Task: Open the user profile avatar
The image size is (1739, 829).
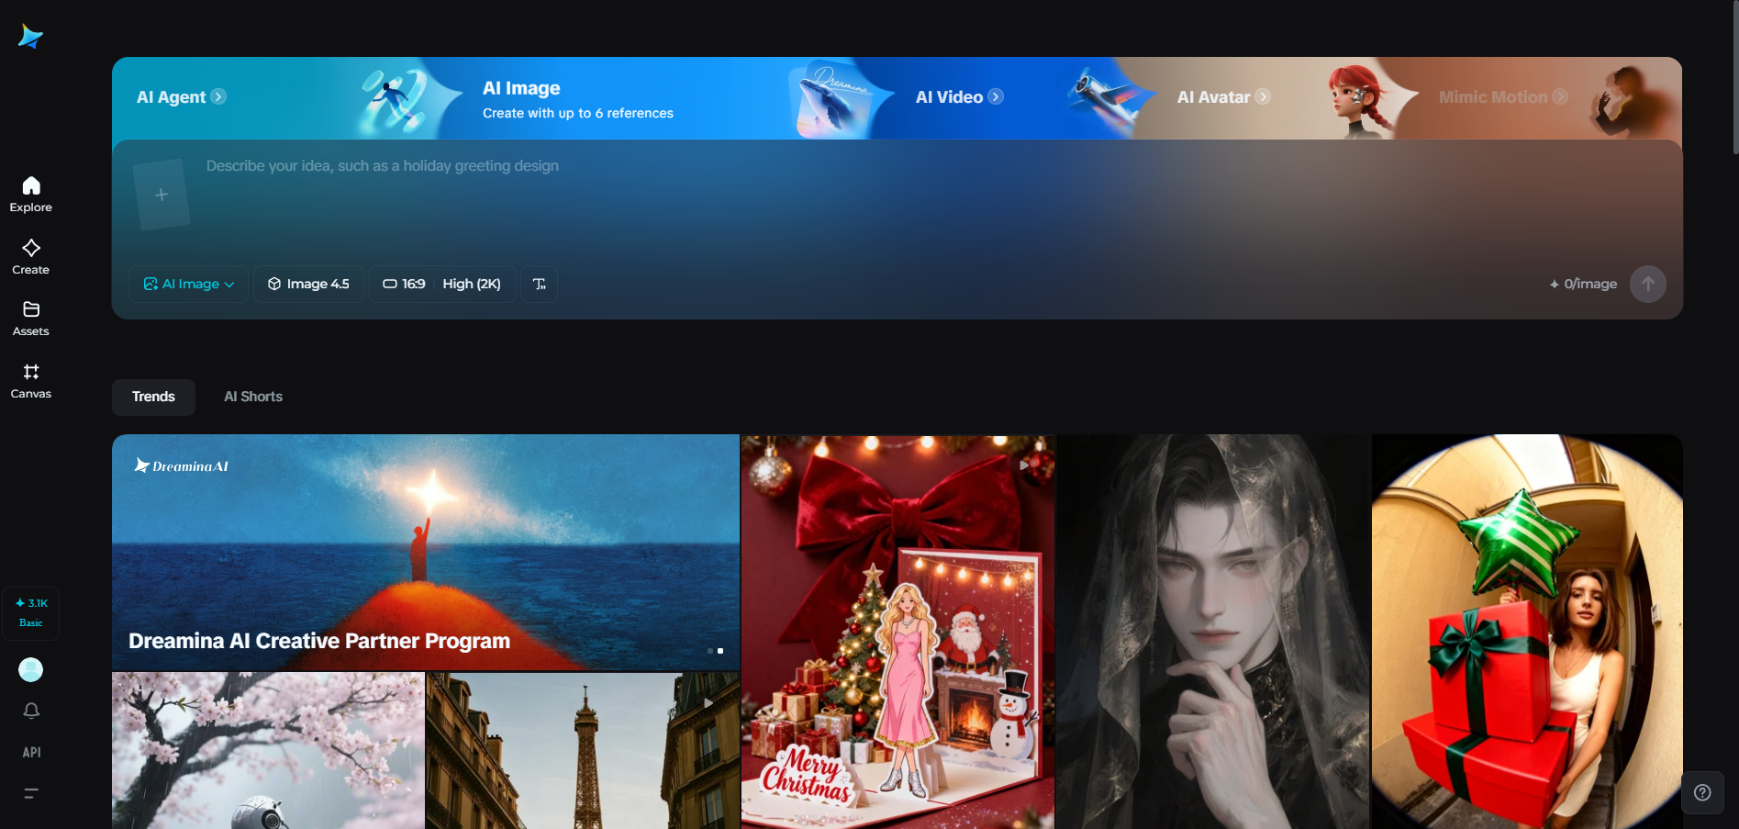Action: 31,670
